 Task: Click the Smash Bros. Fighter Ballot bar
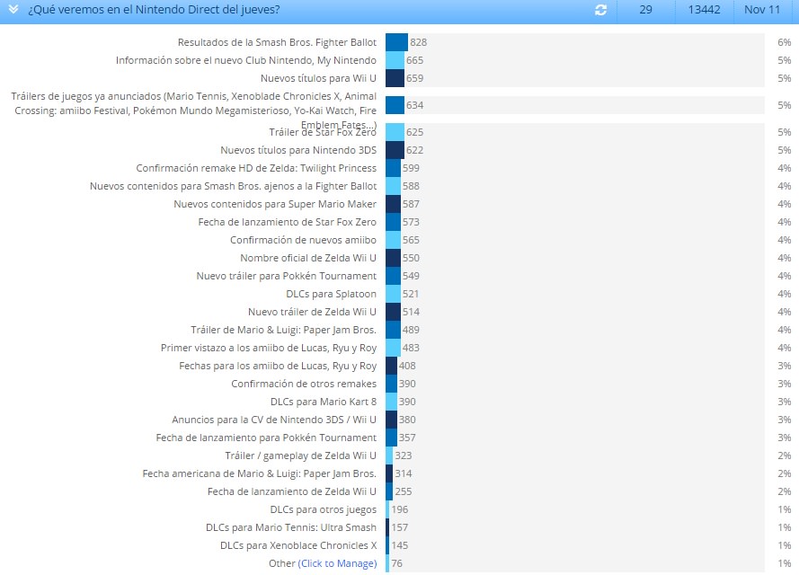397,42
